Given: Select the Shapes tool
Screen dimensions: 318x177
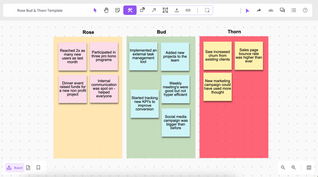Looking at the screenshot, I should 142,10.
